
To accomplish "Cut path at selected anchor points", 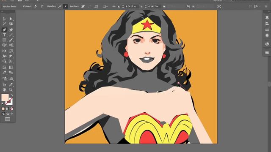I will coord(96,6).
